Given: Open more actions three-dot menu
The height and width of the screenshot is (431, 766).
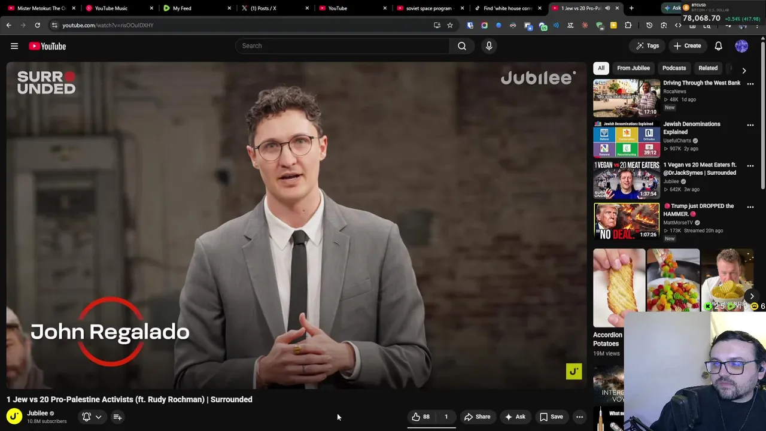Looking at the screenshot, I should [x=579, y=417].
